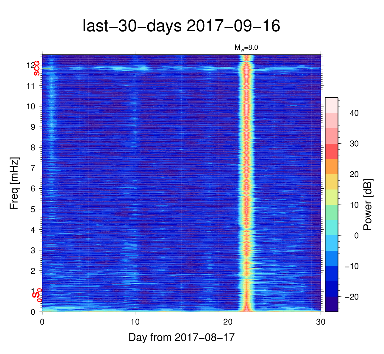Click the Power [dB] colorbar label

pyautogui.click(x=368, y=205)
